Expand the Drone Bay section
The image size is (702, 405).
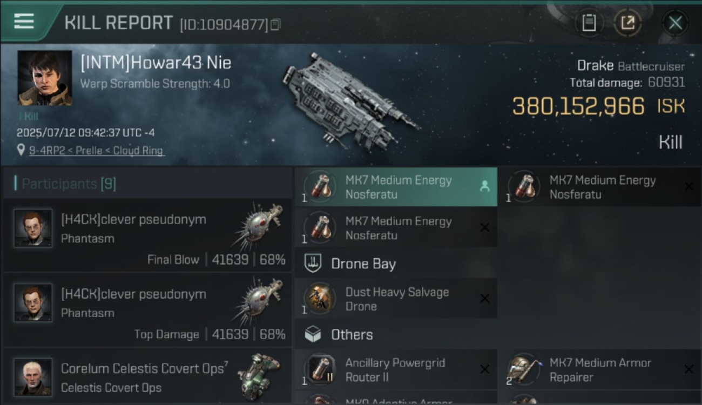396,264
